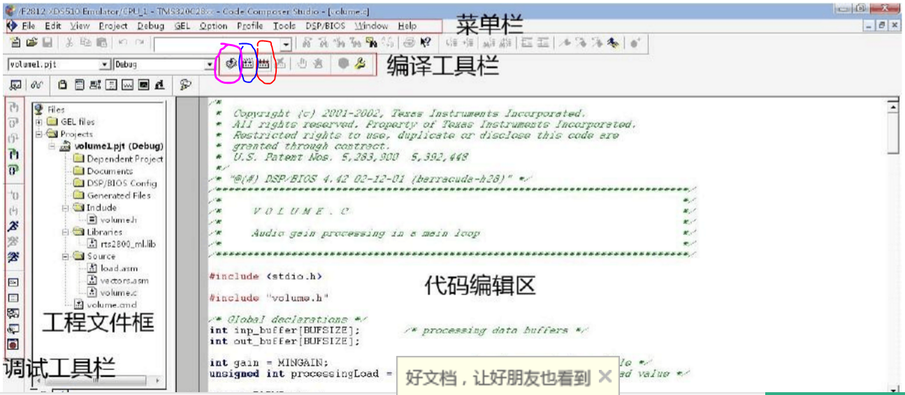Image resolution: width=905 pixels, height=395 pixels.
Task: Click the Stop Build icon
Action: point(280,64)
